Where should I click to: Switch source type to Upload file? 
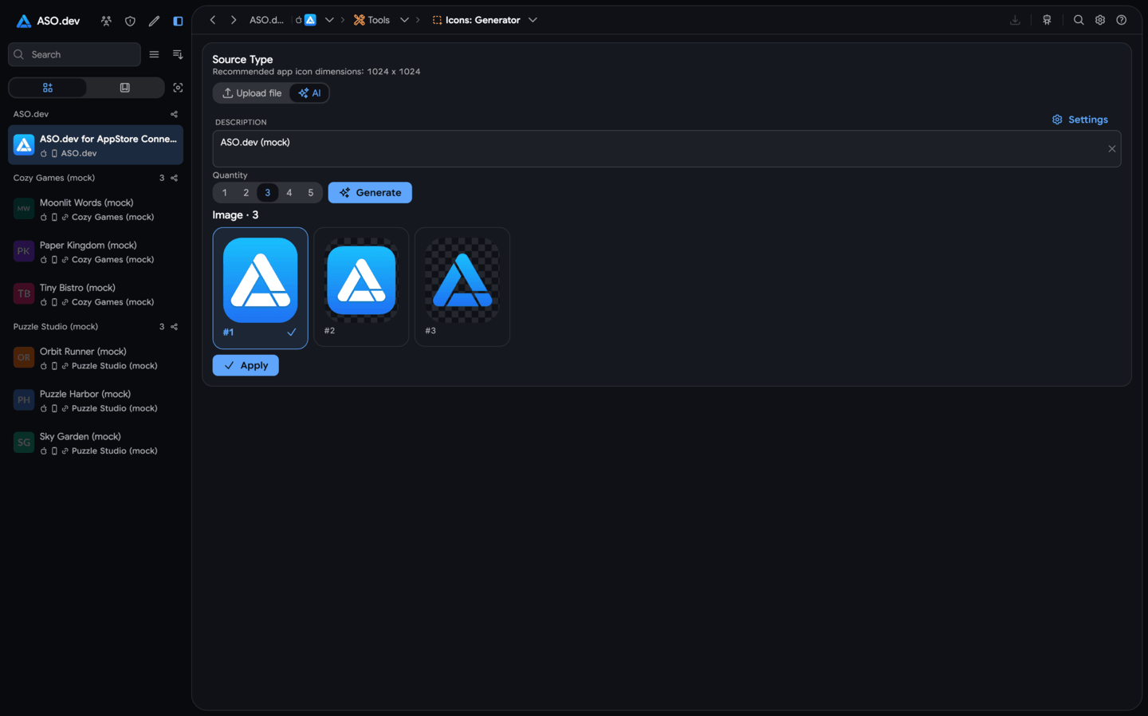click(x=252, y=93)
